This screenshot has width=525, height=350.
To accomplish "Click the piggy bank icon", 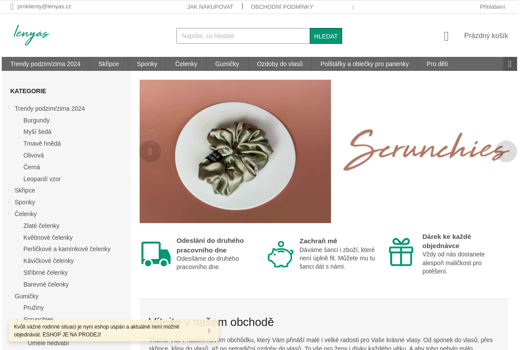I will click(280, 254).
